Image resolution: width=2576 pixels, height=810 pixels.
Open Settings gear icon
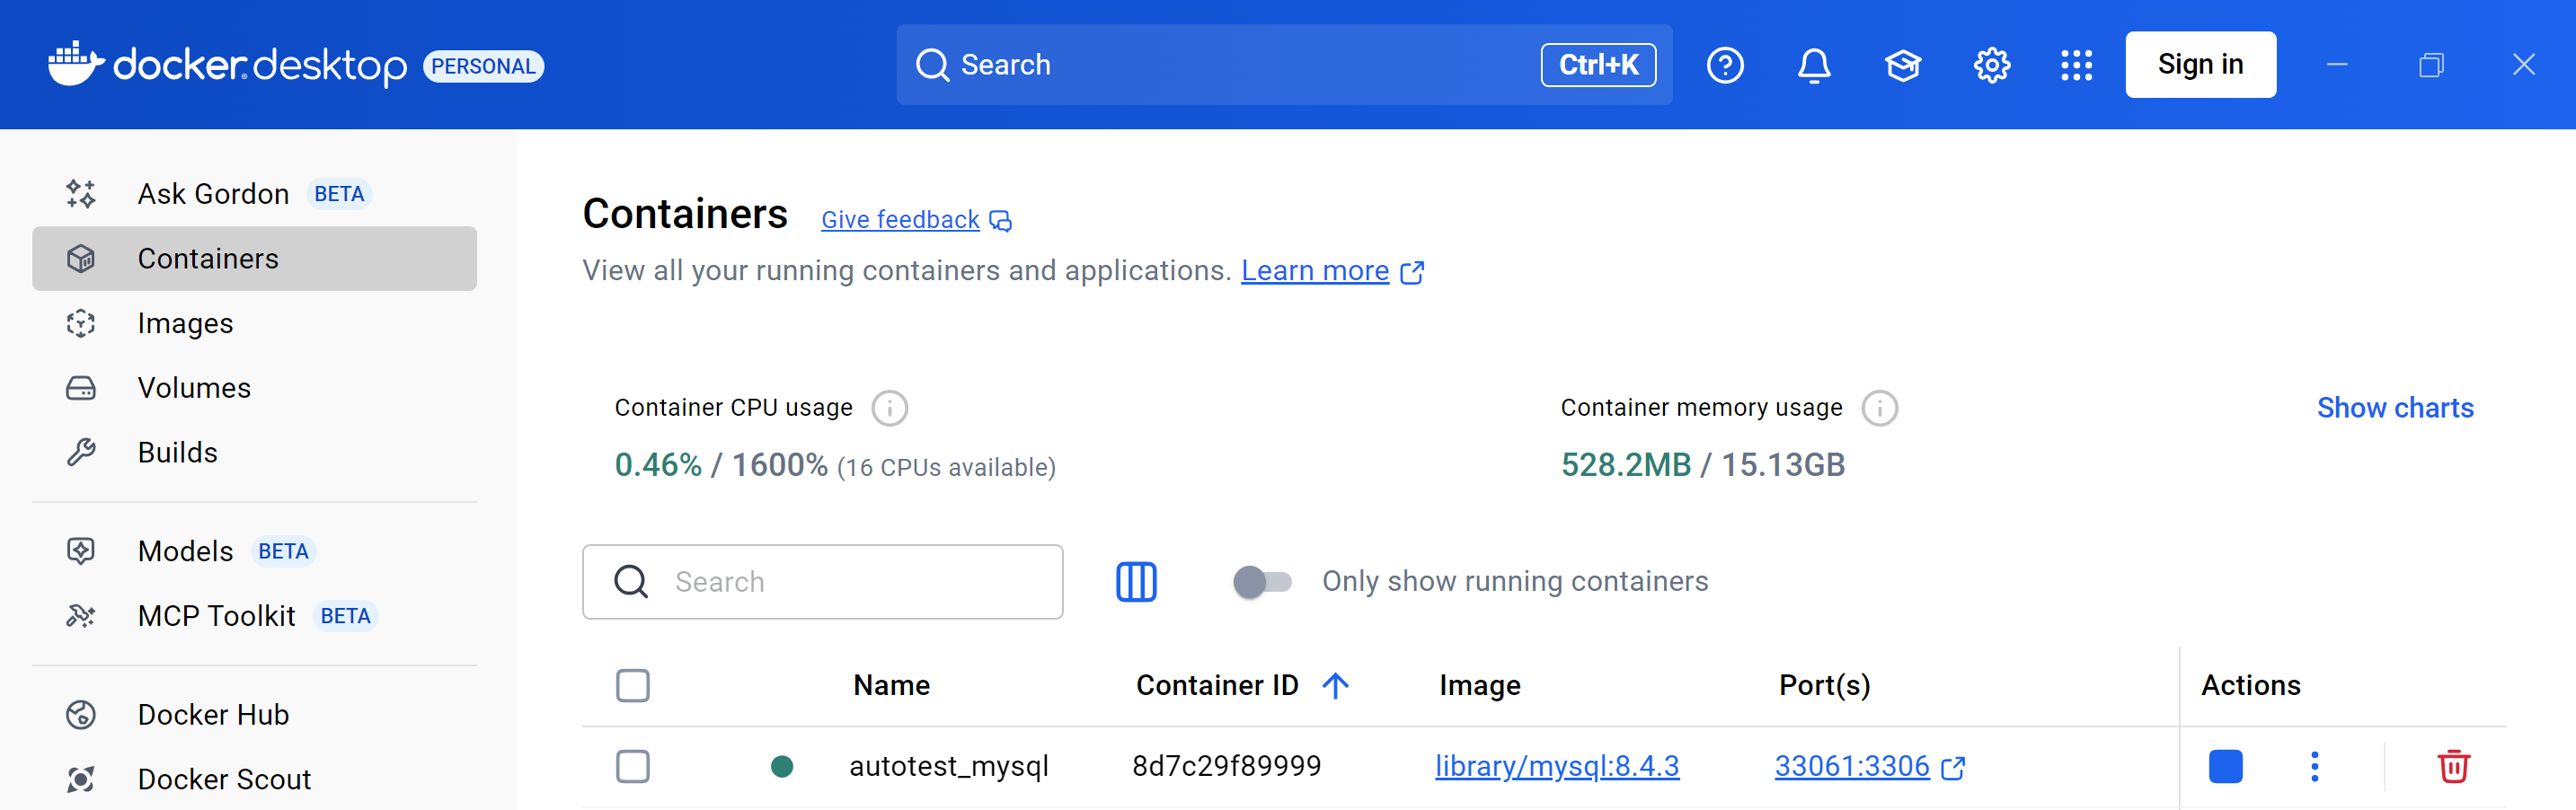point(1991,65)
